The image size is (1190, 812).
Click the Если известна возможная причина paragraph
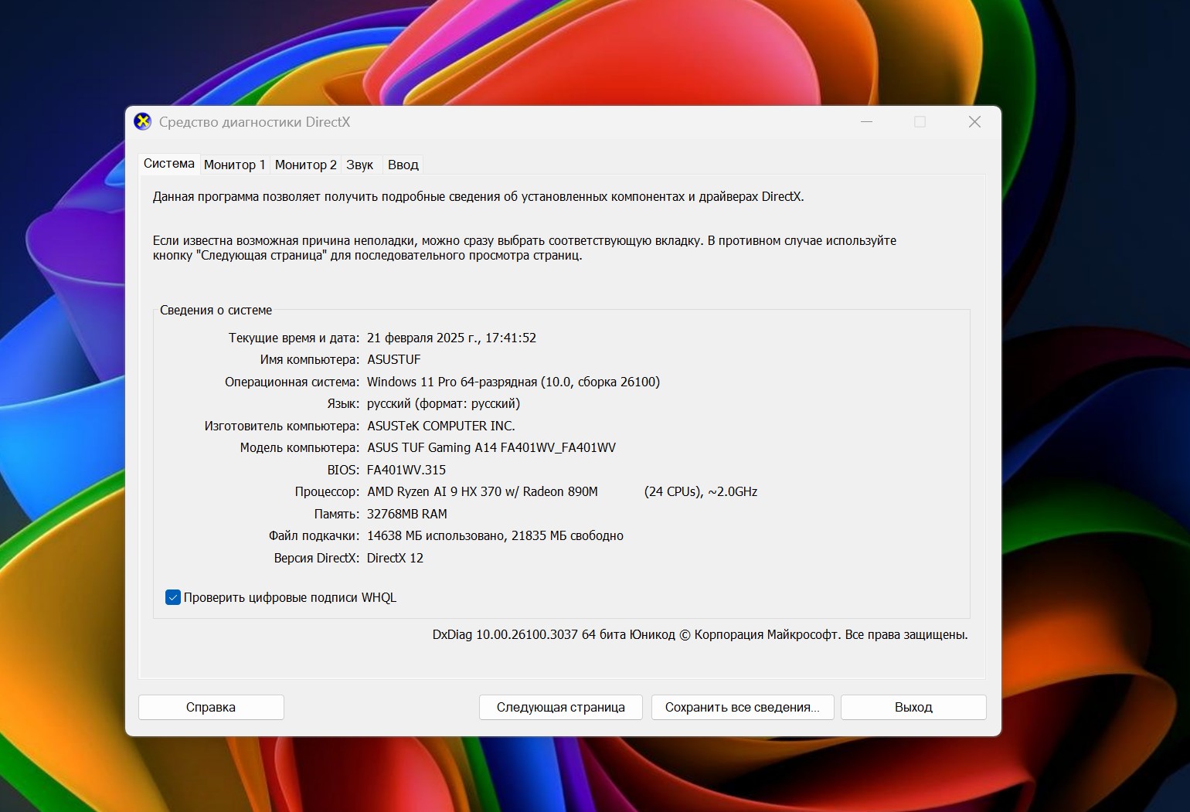point(525,248)
